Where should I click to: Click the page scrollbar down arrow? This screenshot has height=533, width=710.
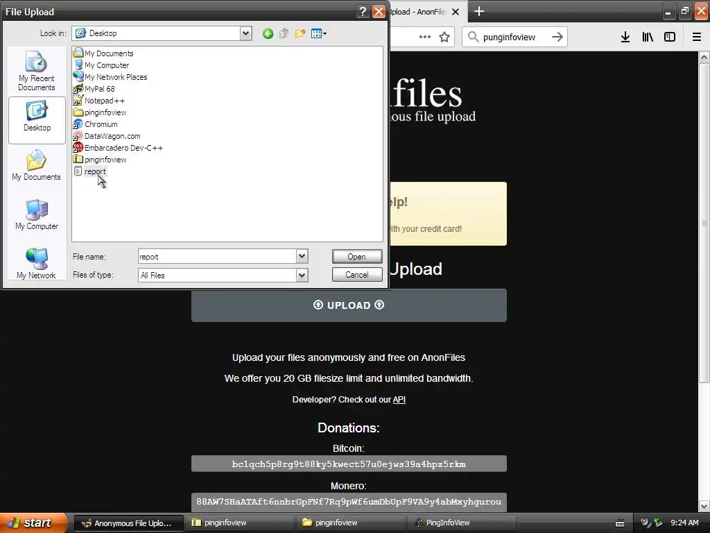[704, 506]
